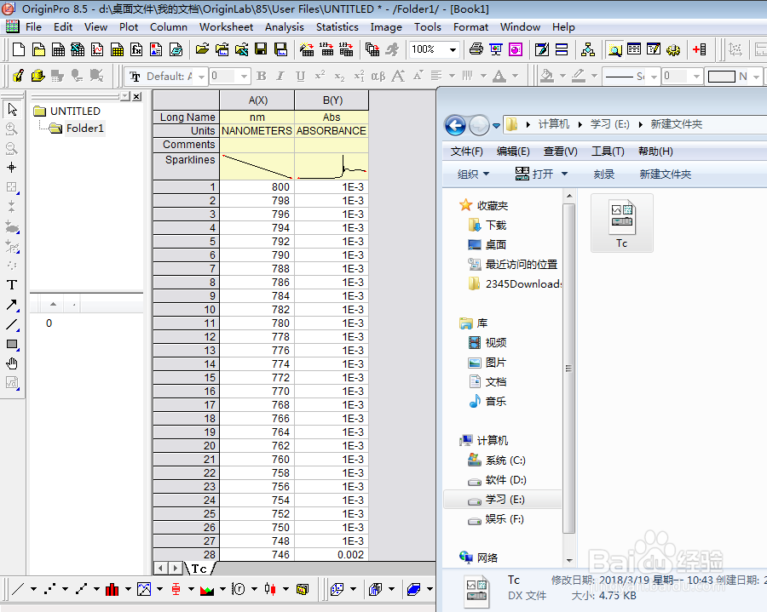
Task: Toggle Italic text formatting
Action: (280, 77)
